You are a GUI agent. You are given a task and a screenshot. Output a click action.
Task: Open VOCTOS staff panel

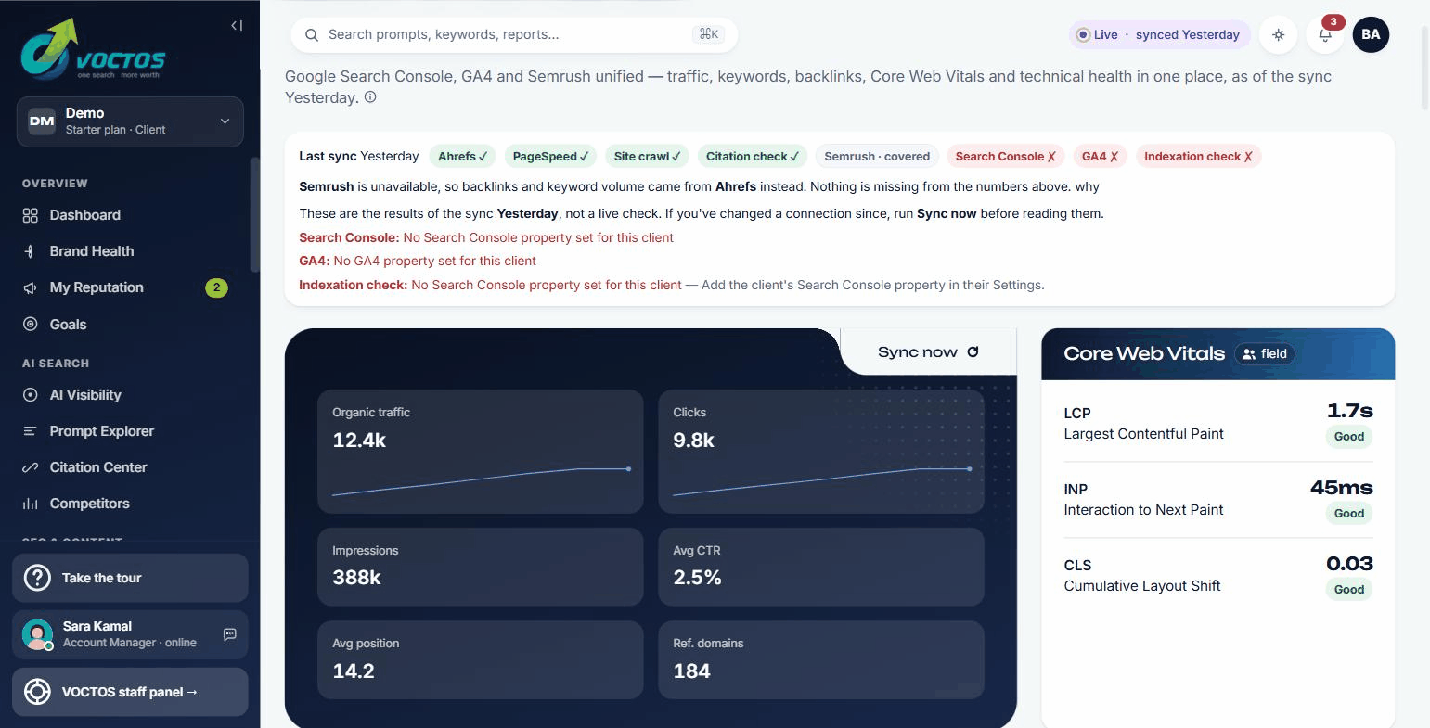click(130, 692)
